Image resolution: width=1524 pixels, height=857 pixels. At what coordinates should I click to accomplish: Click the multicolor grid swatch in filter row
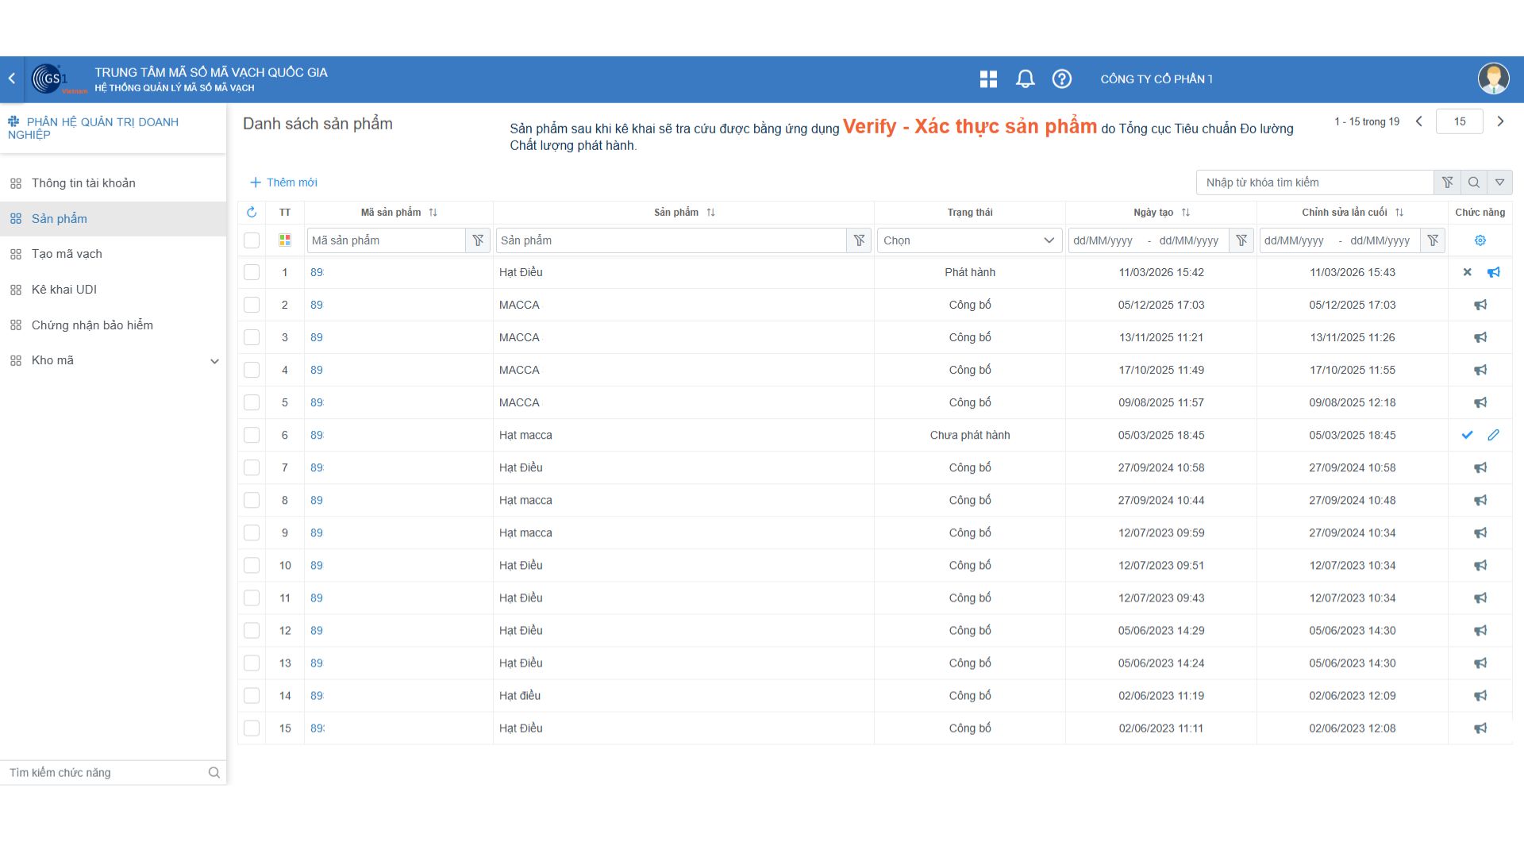coord(285,240)
